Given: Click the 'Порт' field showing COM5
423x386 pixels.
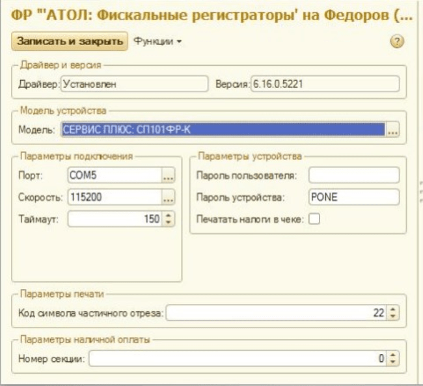Looking at the screenshot, I should click(115, 175).
